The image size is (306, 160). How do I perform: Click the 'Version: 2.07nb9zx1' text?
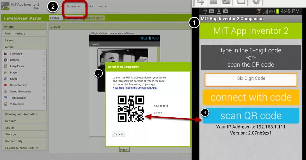[x=251, y=133]
